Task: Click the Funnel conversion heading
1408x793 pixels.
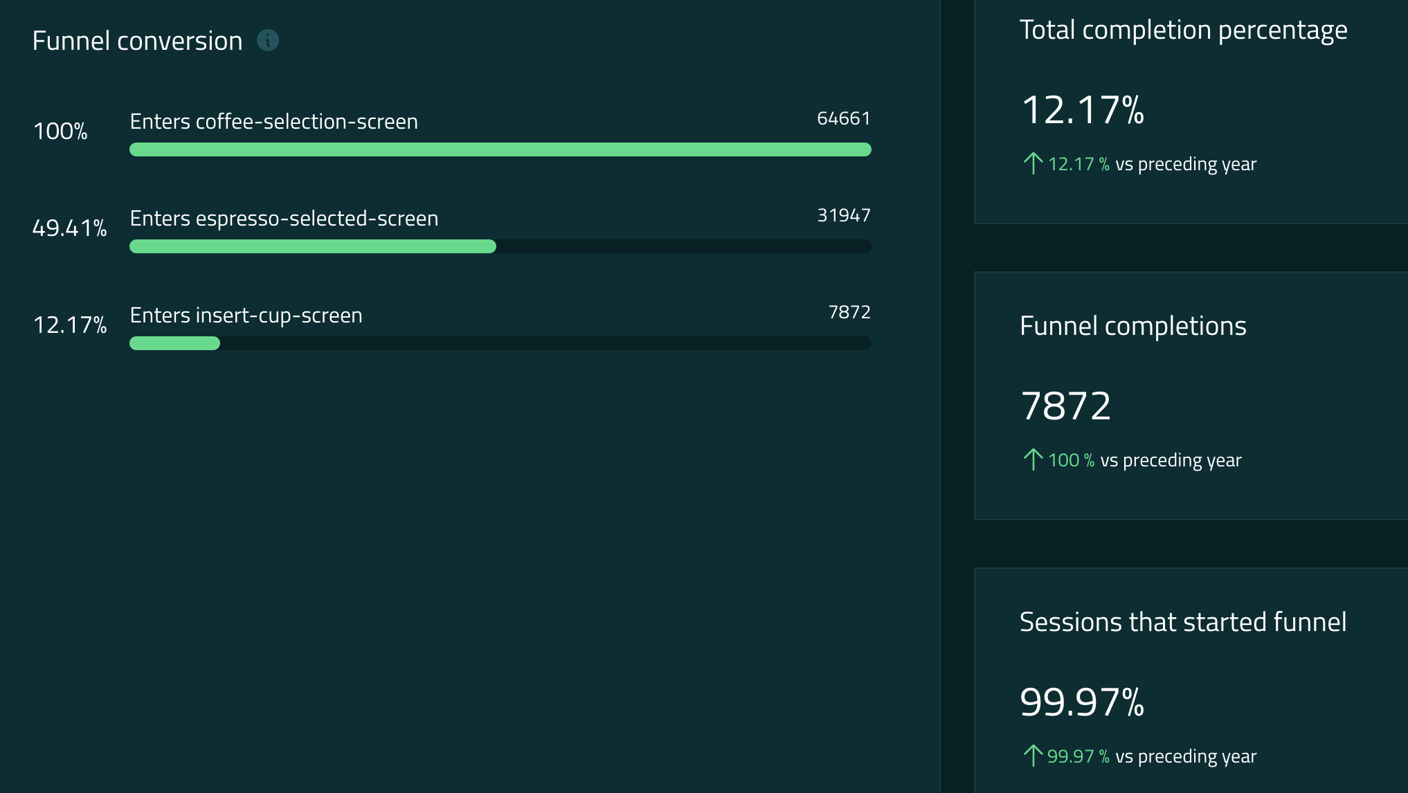Action: pyautogui.click(x=137, y=41)
